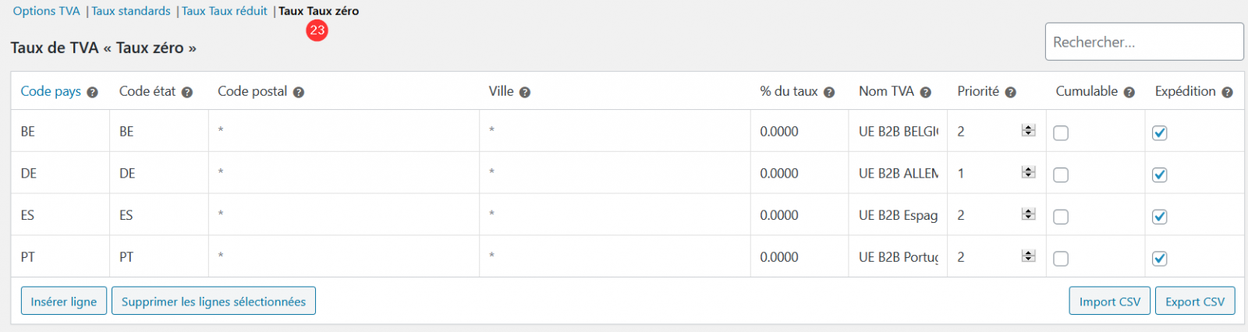The image size is (1248, 332).
Task: Open the Taux standards tab
Action: tap(131, 11)
